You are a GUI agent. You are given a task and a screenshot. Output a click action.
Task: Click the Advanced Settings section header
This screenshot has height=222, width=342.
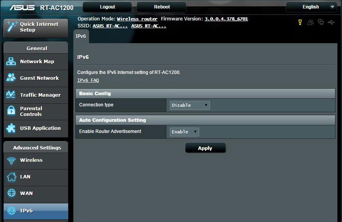point(36,148)
